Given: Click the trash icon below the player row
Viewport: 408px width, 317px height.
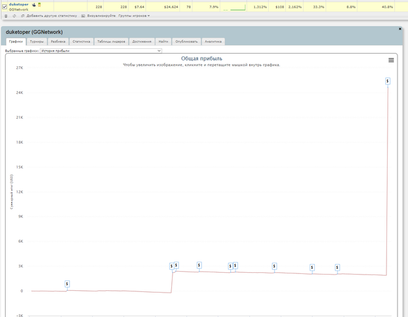Looking at the screenshot, I should tap(6, 16).
